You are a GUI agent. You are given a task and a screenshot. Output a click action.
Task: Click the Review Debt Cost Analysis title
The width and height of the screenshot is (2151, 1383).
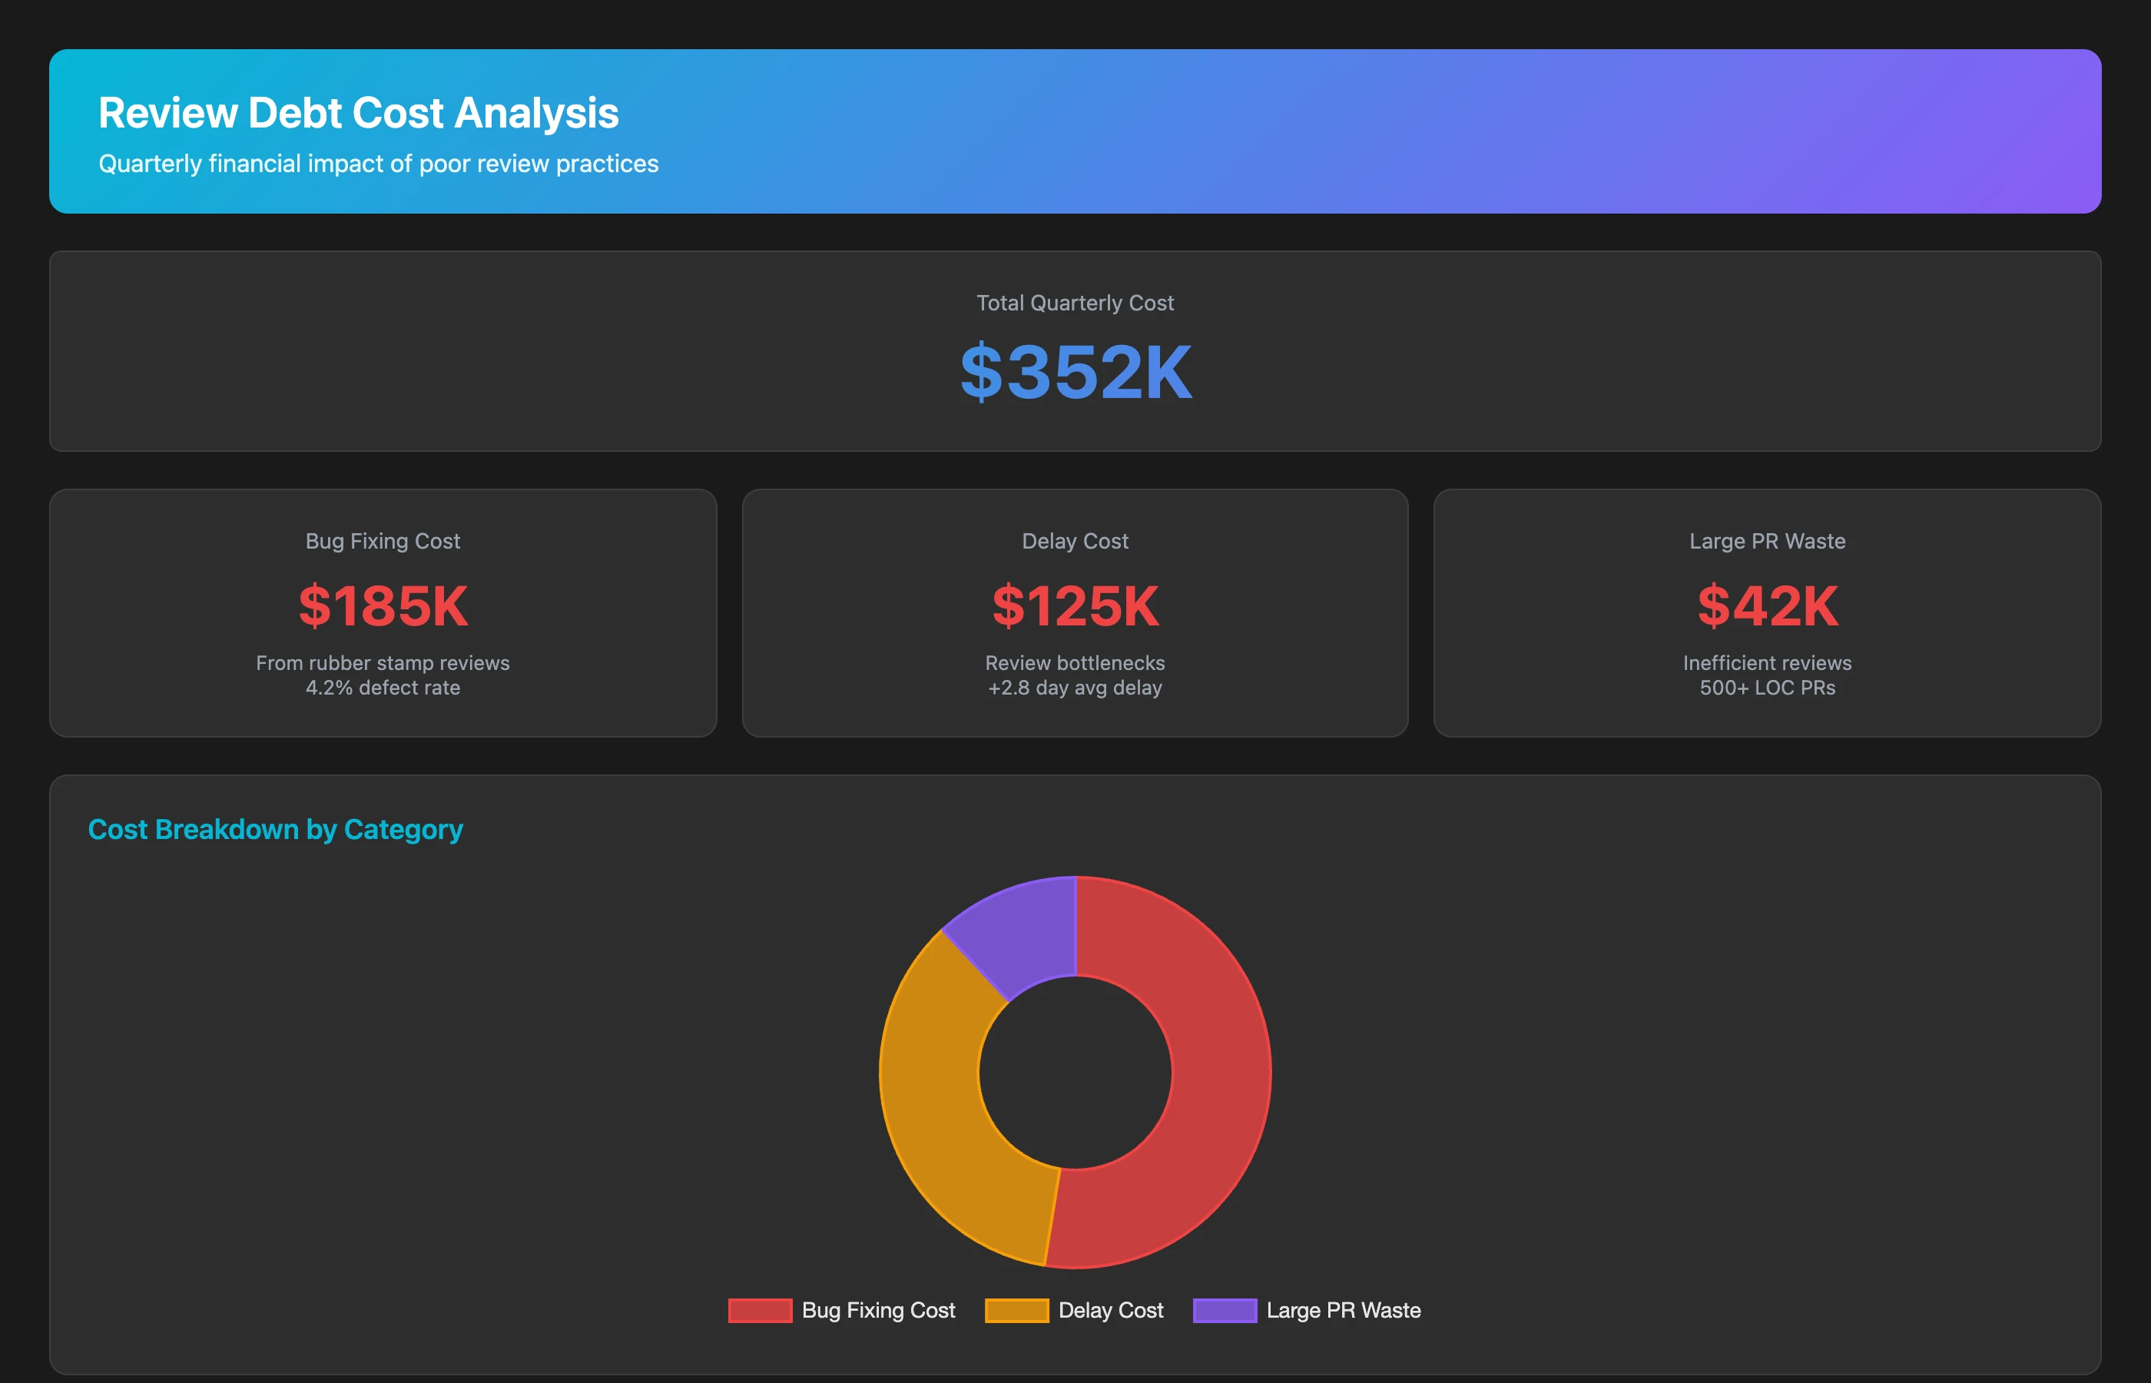359,112
